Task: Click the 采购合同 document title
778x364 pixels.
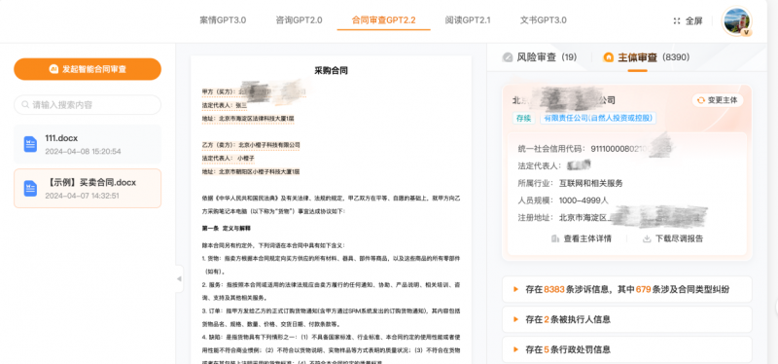Action: (x=331, y=70)
